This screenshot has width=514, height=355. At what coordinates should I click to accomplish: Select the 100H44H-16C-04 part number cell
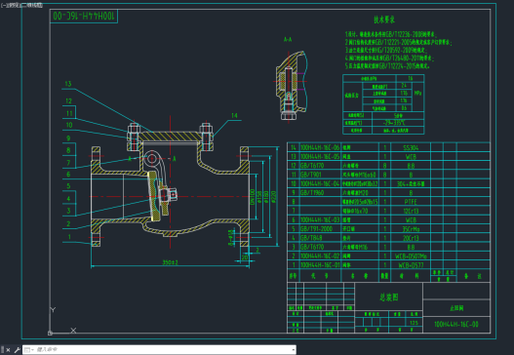pyautogui.click(x=320, y=184)
